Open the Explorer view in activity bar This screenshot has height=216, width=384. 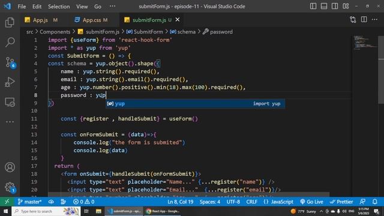pyautogui.click(x=10, y=22)
